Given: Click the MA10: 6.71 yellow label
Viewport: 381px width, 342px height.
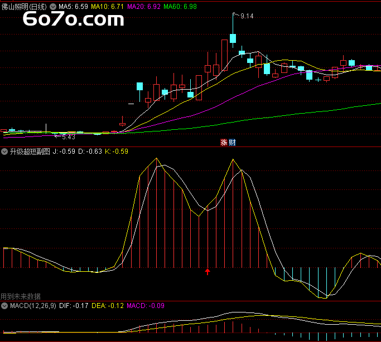Looking at the screenshot, I should 107,7.
